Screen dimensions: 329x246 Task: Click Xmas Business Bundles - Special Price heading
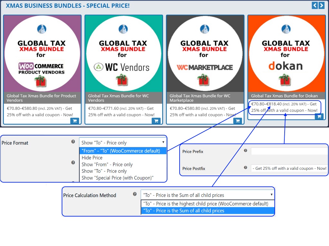pyautogui.click(x=67, y=6)
